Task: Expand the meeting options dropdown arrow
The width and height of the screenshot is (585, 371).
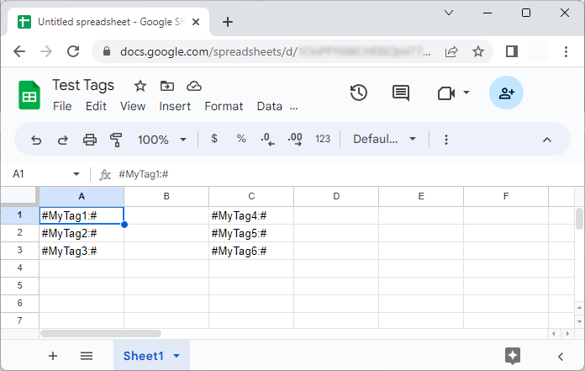Action: 466,93
